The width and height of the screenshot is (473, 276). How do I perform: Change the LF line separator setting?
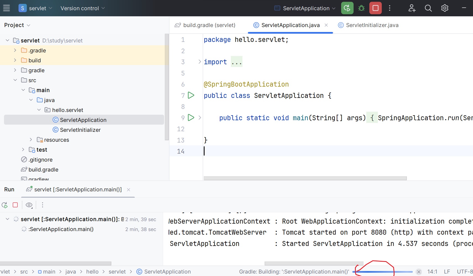447,272
